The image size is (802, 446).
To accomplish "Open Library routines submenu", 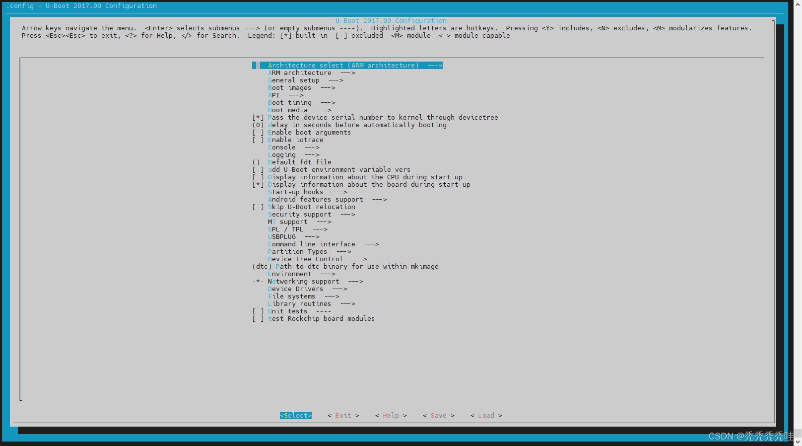I will pyautogui.click(x=312, y=304).
